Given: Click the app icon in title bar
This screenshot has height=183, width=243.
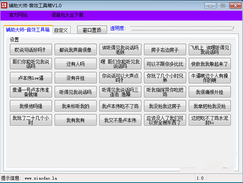Looking at the screenshot, I should [x=4, y=5].
